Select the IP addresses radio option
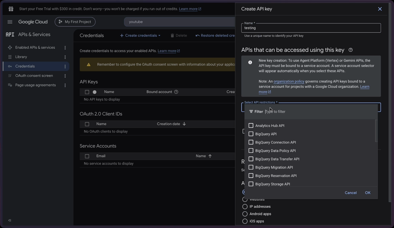This screenshot has width=394, height=228. click(245, 207)
